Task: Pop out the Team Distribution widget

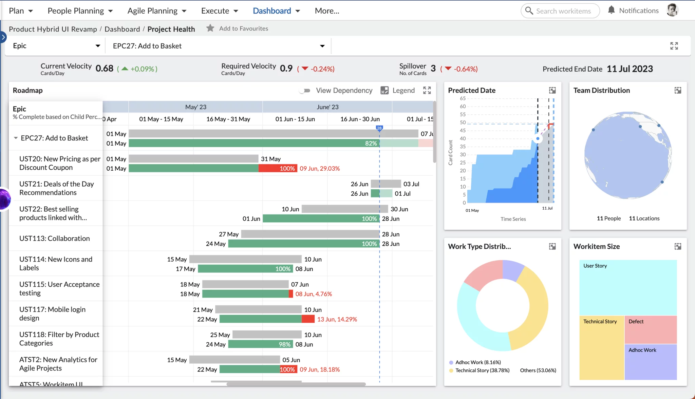Action: pyautogui.click(x=678, y=90)
